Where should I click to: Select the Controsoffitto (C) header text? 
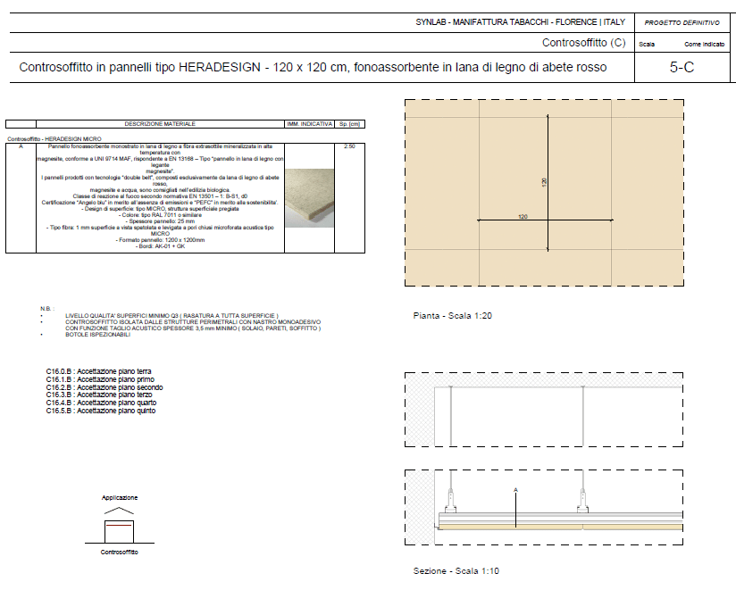(x=584, y=43)
